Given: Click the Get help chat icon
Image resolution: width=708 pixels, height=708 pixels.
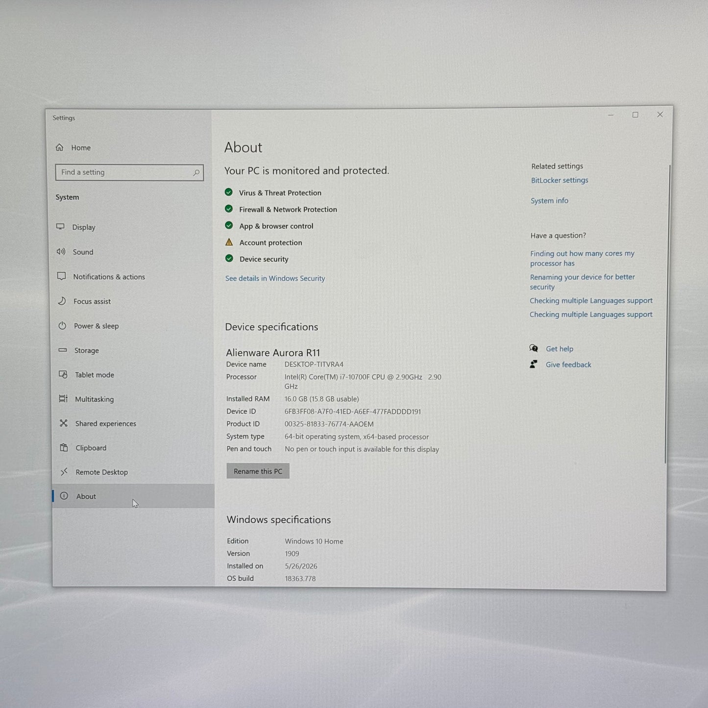Looking at the screenshot, I should [x=534, y=348].
